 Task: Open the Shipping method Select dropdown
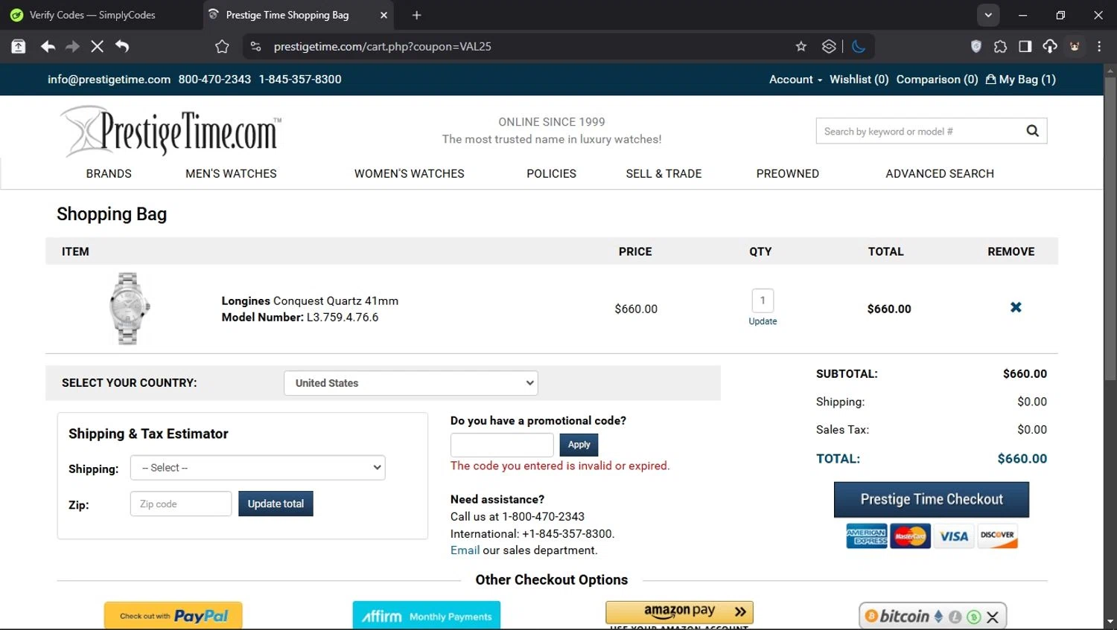(x=258, y=468)
